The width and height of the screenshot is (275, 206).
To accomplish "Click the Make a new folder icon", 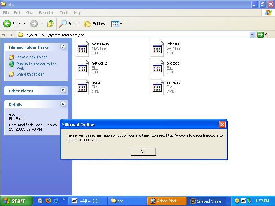I will tap(12, 57).
